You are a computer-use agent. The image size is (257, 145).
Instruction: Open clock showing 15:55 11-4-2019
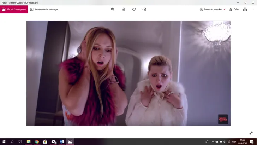[x=243, y=141]
